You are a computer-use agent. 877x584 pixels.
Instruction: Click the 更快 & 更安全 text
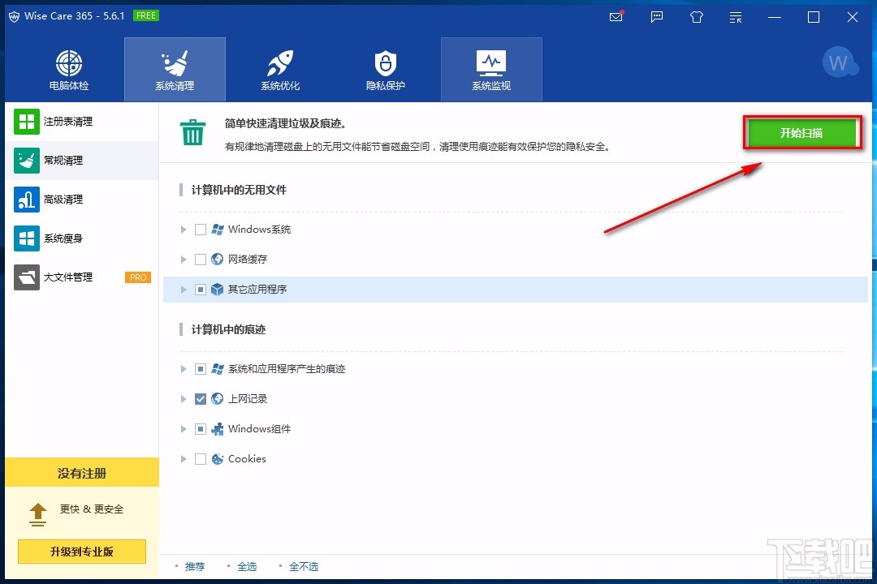tap(92, 509)
